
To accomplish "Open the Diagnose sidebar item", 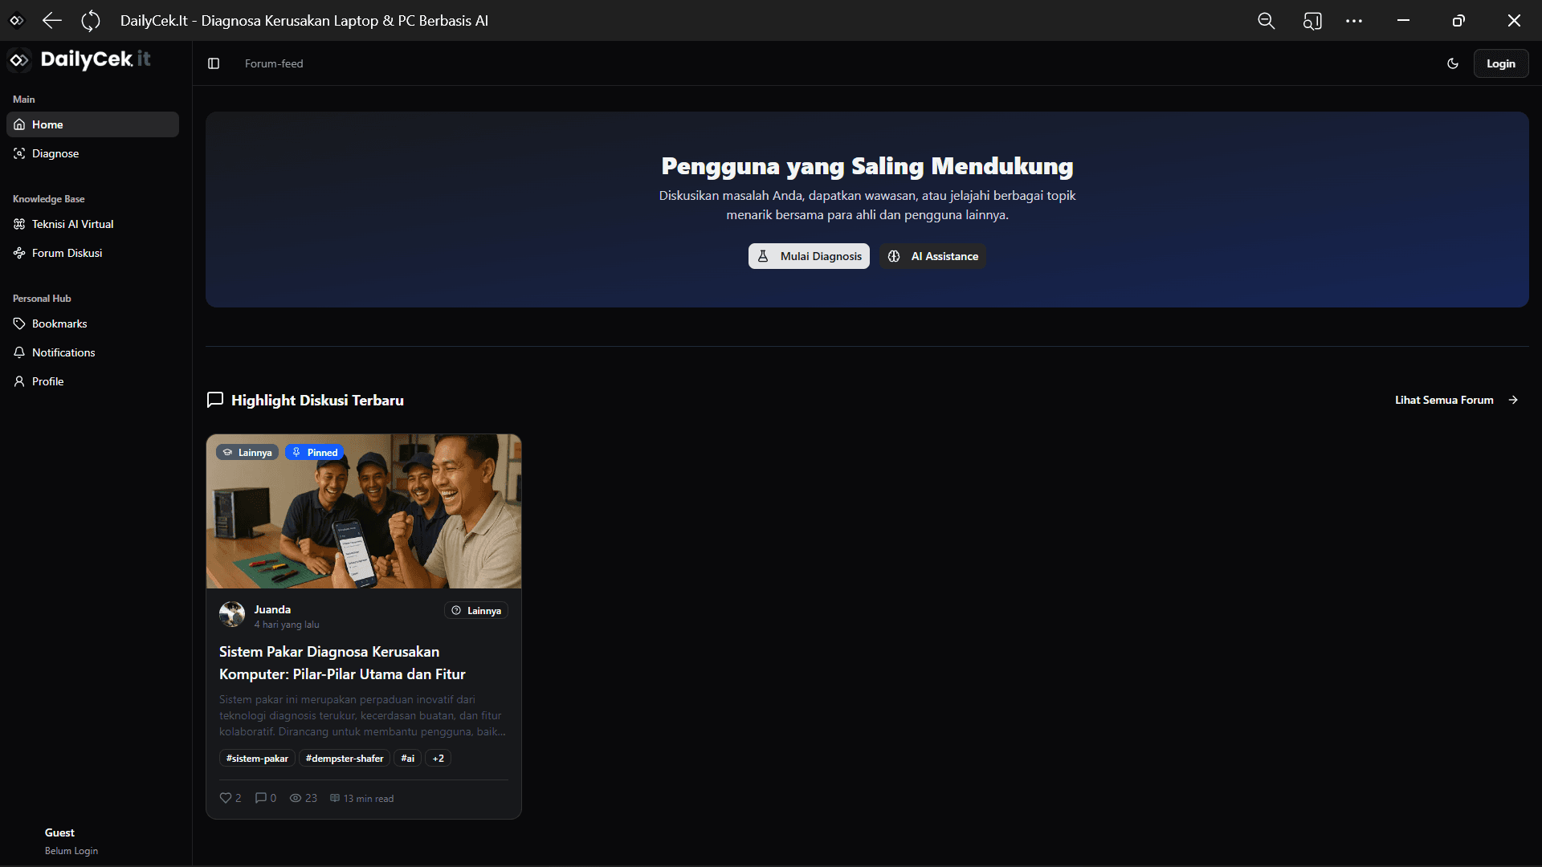I will click(55, 153).
